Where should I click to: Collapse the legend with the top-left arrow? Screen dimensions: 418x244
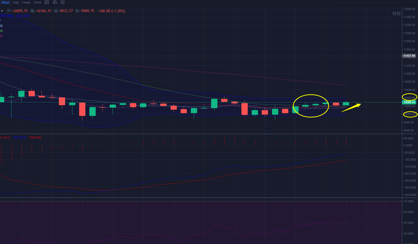pyautogui.click(x=2, y=11)
